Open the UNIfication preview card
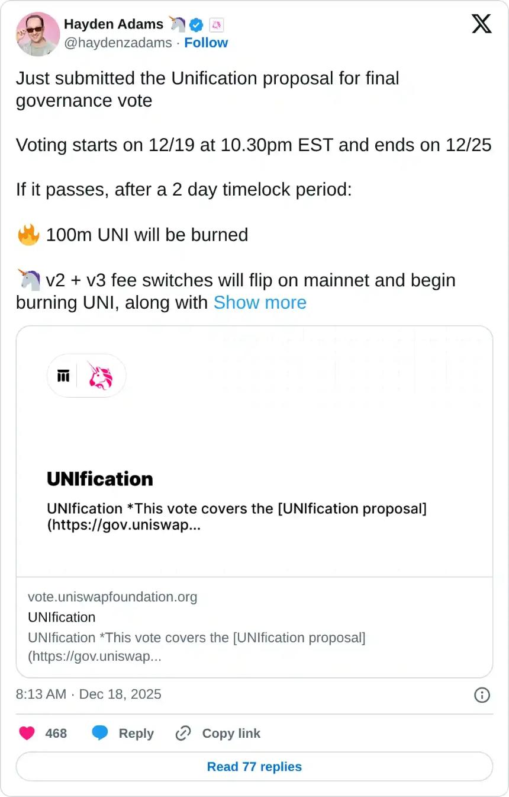Screen dimensions: 509x797 tap(254, 450)
